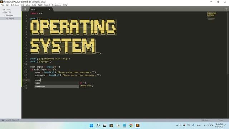Select the OS2 folder in sidebar
229x129 pixels.
coord(9,13)
